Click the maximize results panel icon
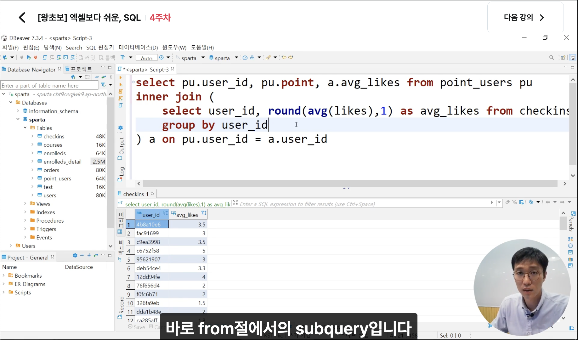Viewport: 578px width, 340px height. click(x=235, y=202)
